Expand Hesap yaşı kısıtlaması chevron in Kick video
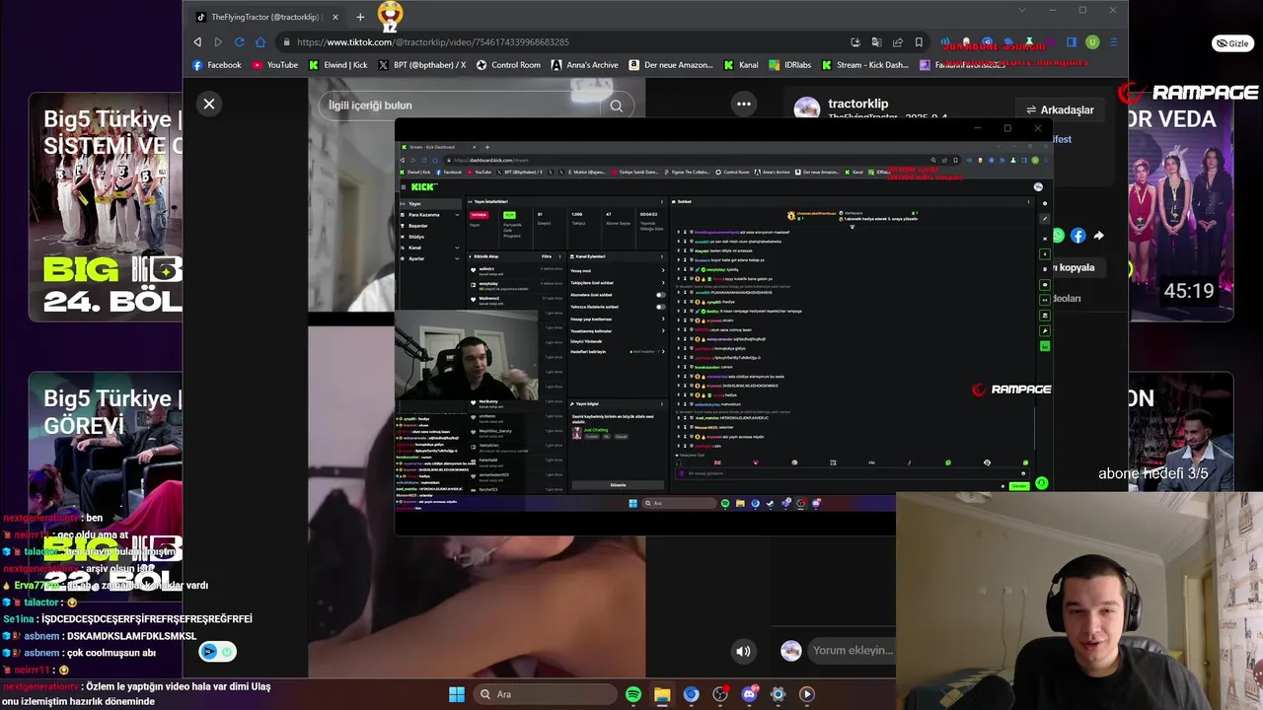The height and width of the screenshot is (710, 1263). (x=662, y=319)
